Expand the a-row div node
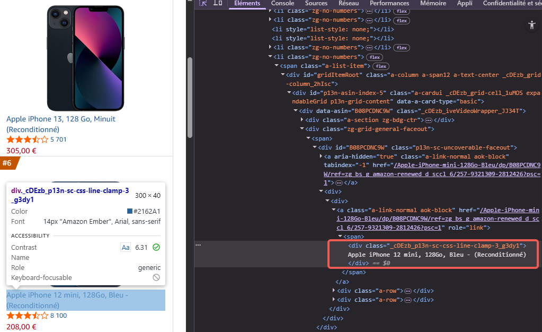The width and height of the screenshot is (542, 332). (x=334, y=291)
